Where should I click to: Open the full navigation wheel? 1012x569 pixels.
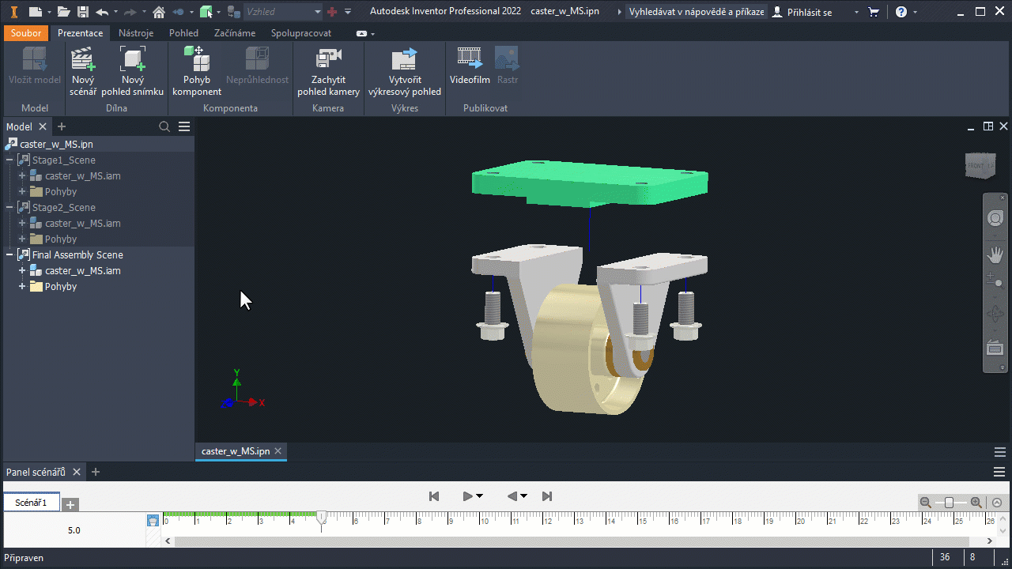(995, 219)
